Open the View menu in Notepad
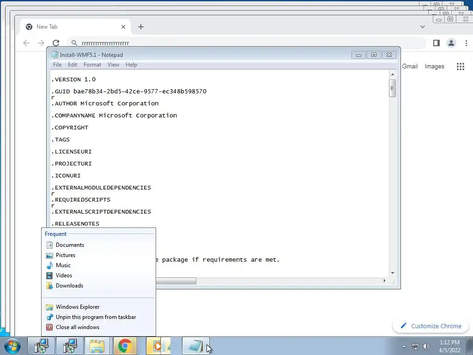 114,65
